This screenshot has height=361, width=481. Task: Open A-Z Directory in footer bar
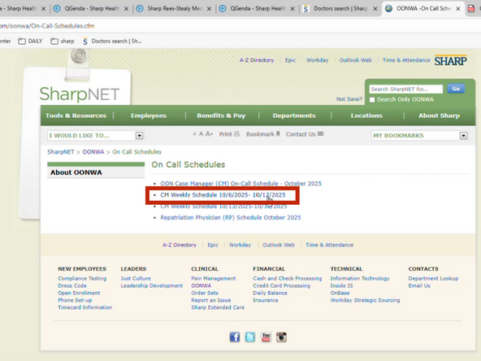pos(180,245)
